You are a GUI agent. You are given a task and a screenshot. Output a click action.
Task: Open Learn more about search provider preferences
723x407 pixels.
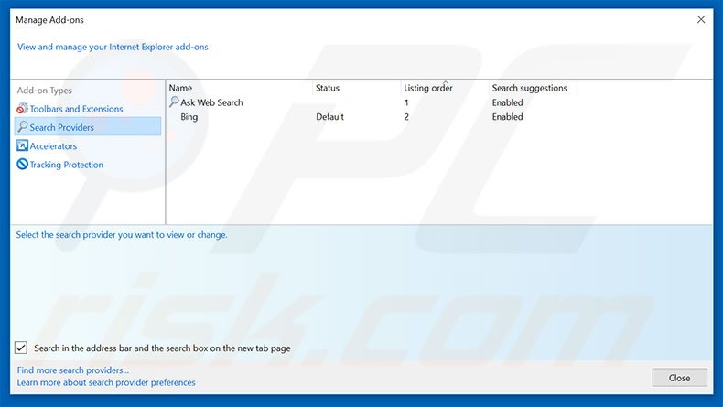click(106, 382)
